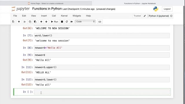Click the newword='Hello All' cell
The width and height of the screenshot is (185, 104).
(102, 48)
